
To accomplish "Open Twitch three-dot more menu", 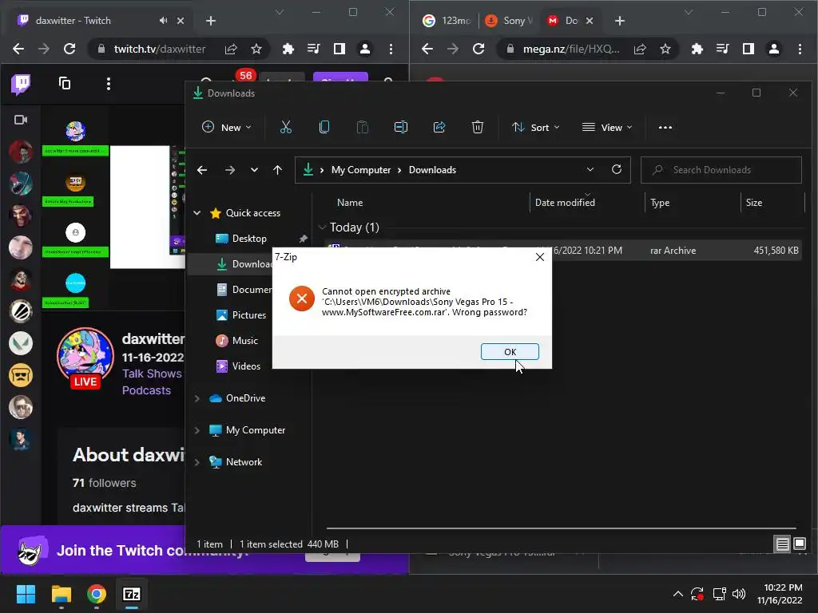I will click(109, 84).
